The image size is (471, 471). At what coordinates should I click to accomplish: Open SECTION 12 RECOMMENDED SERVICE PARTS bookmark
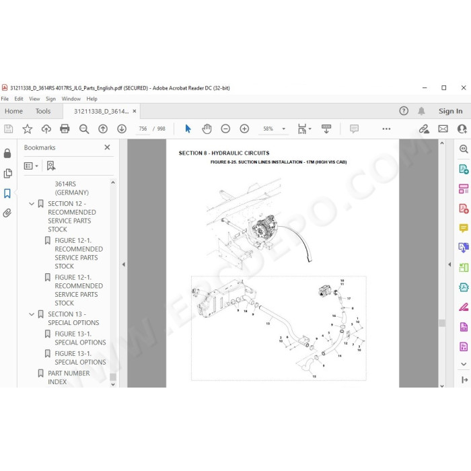tap(72, 217)
